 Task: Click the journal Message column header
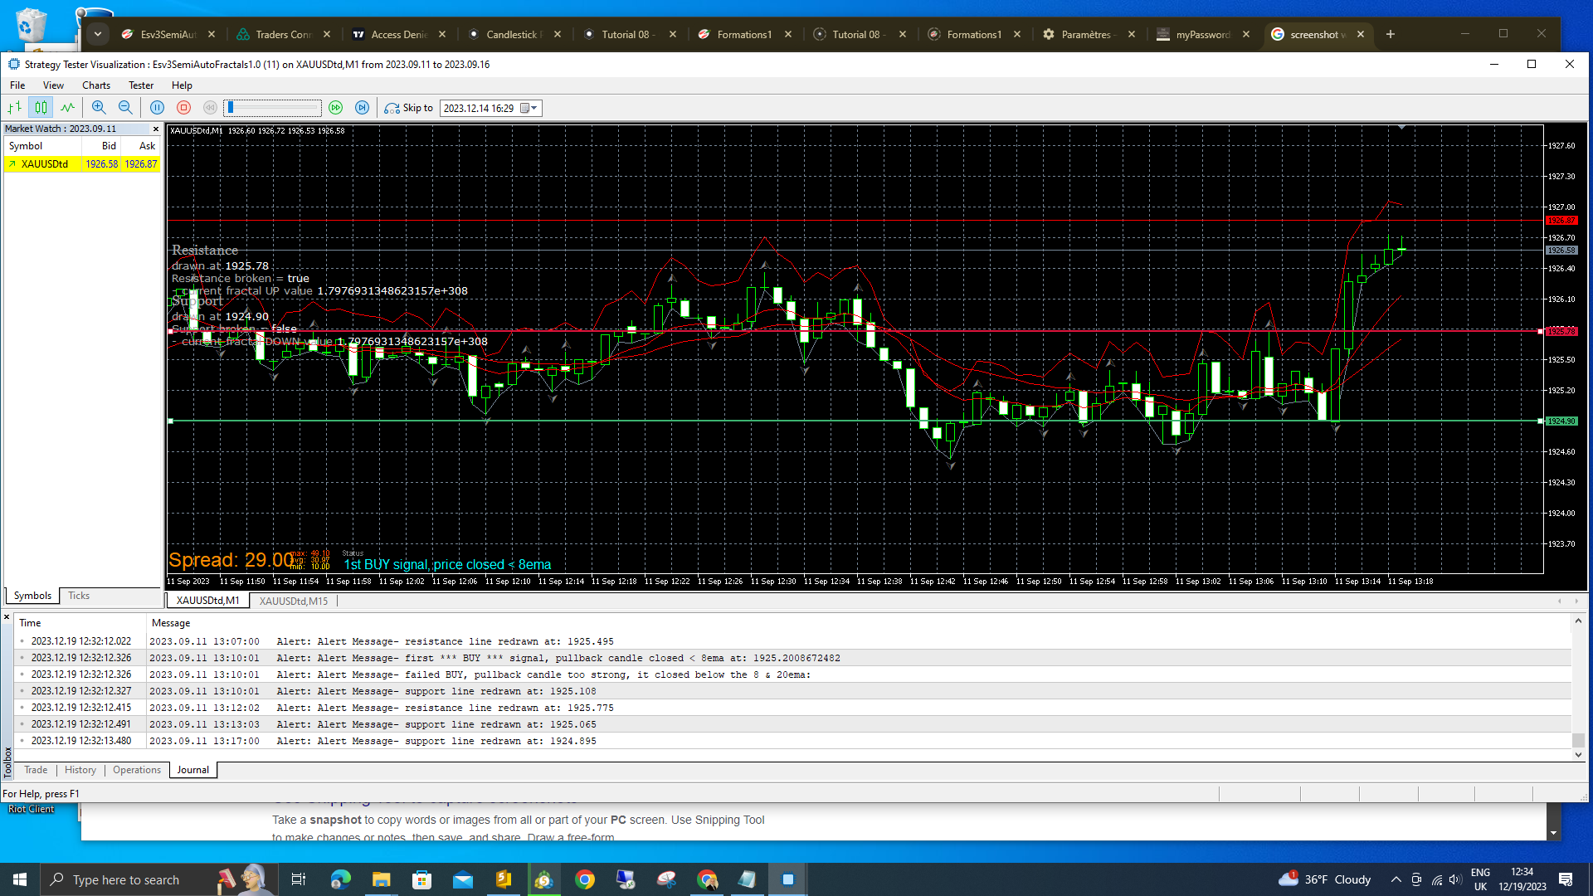[859, 623]
